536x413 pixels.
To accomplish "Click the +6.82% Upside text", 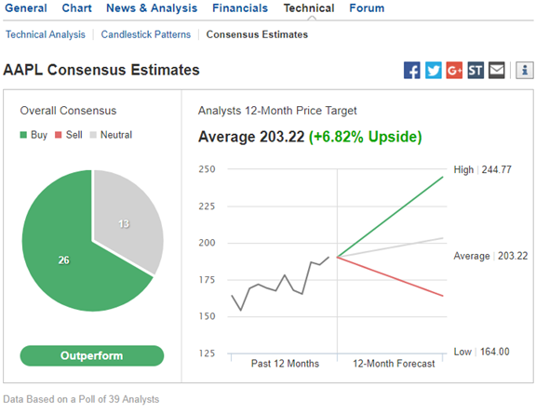I will pos(366,137).
